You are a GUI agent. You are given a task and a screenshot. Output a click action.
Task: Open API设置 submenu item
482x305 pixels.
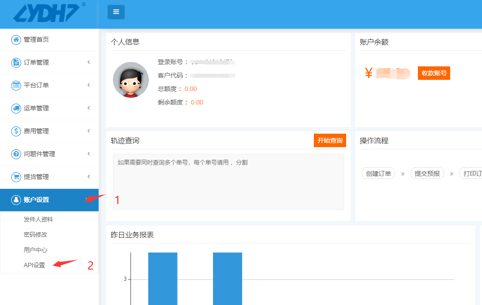34,265
